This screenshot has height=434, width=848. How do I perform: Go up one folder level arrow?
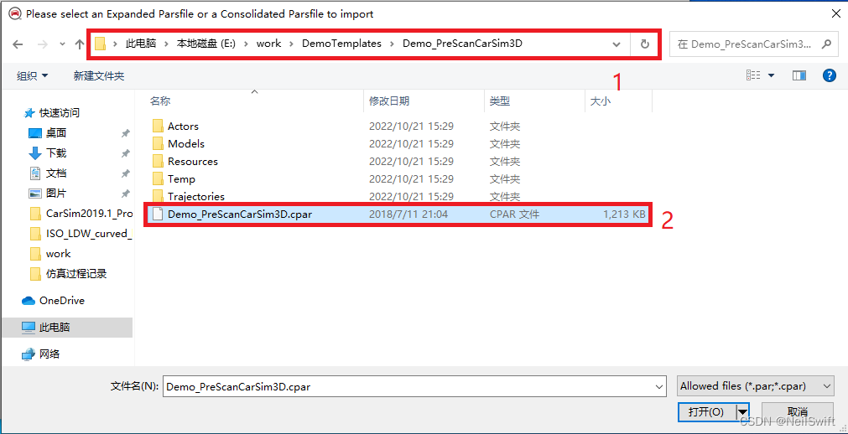point(80,44)
